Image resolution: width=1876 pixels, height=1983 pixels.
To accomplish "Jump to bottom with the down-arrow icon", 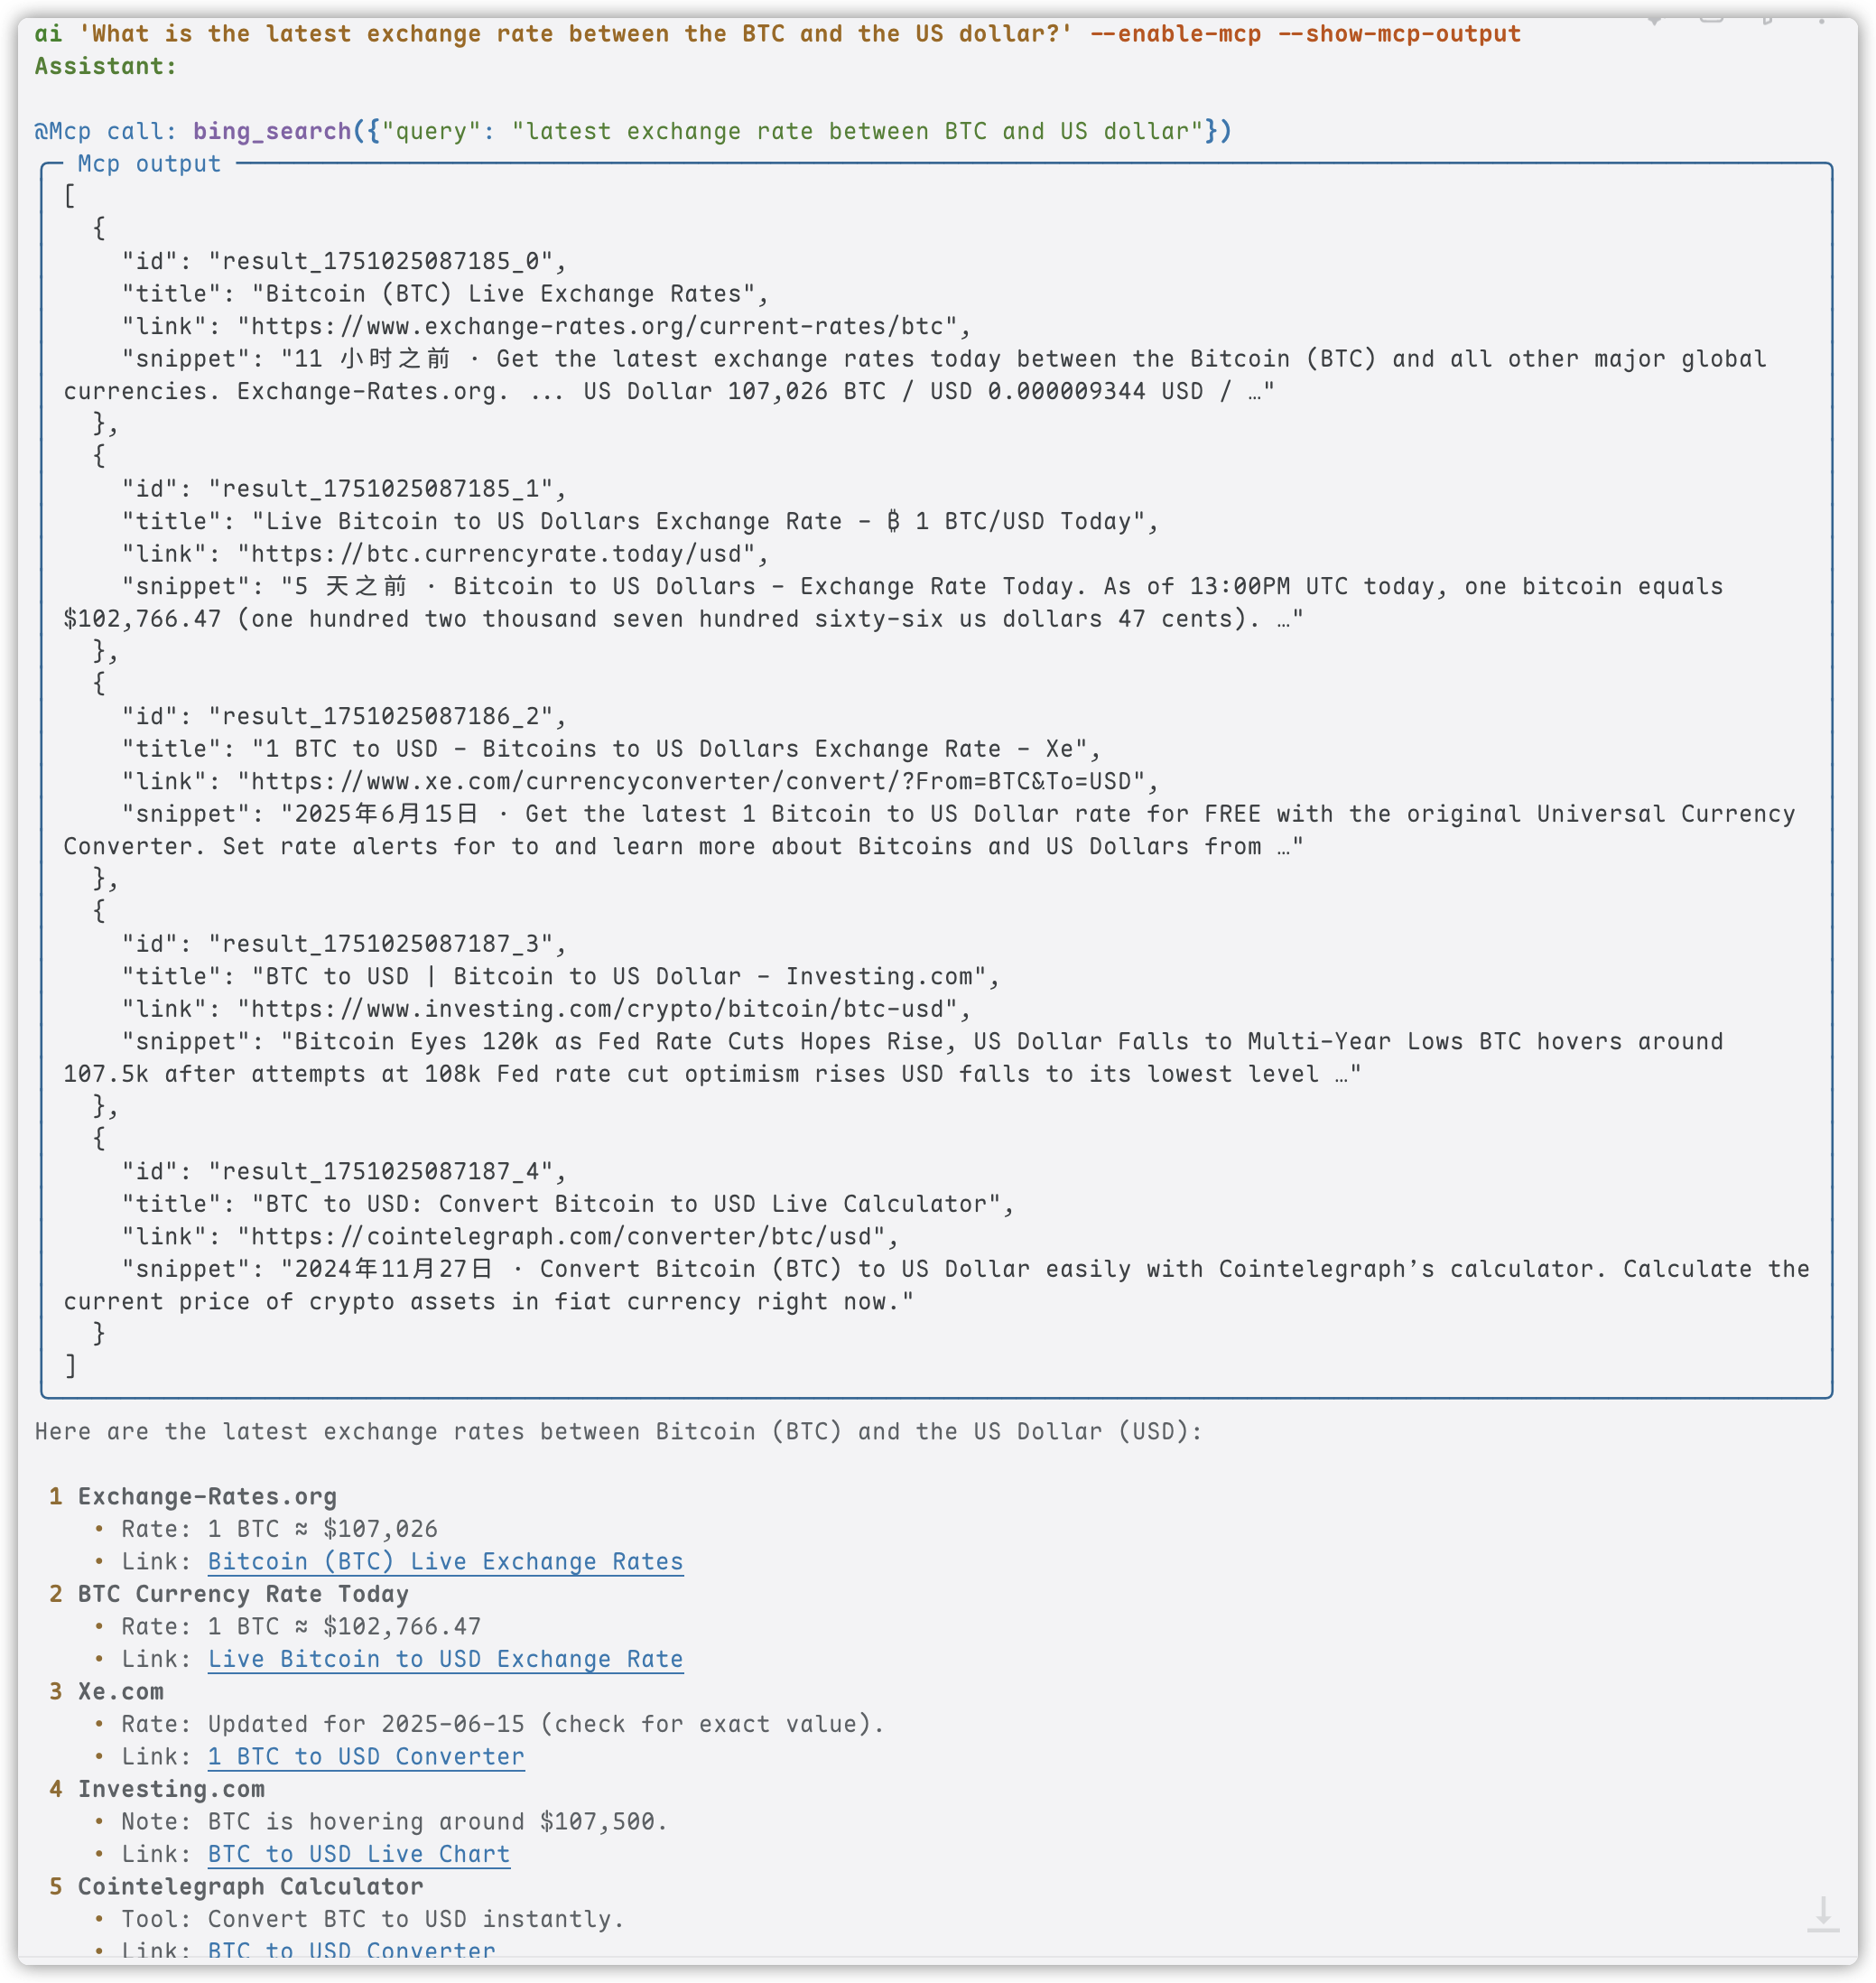I will pos(1822,1914).
